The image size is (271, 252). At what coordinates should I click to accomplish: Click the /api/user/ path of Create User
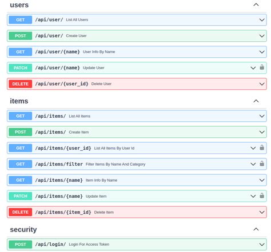tap(49, 36)
